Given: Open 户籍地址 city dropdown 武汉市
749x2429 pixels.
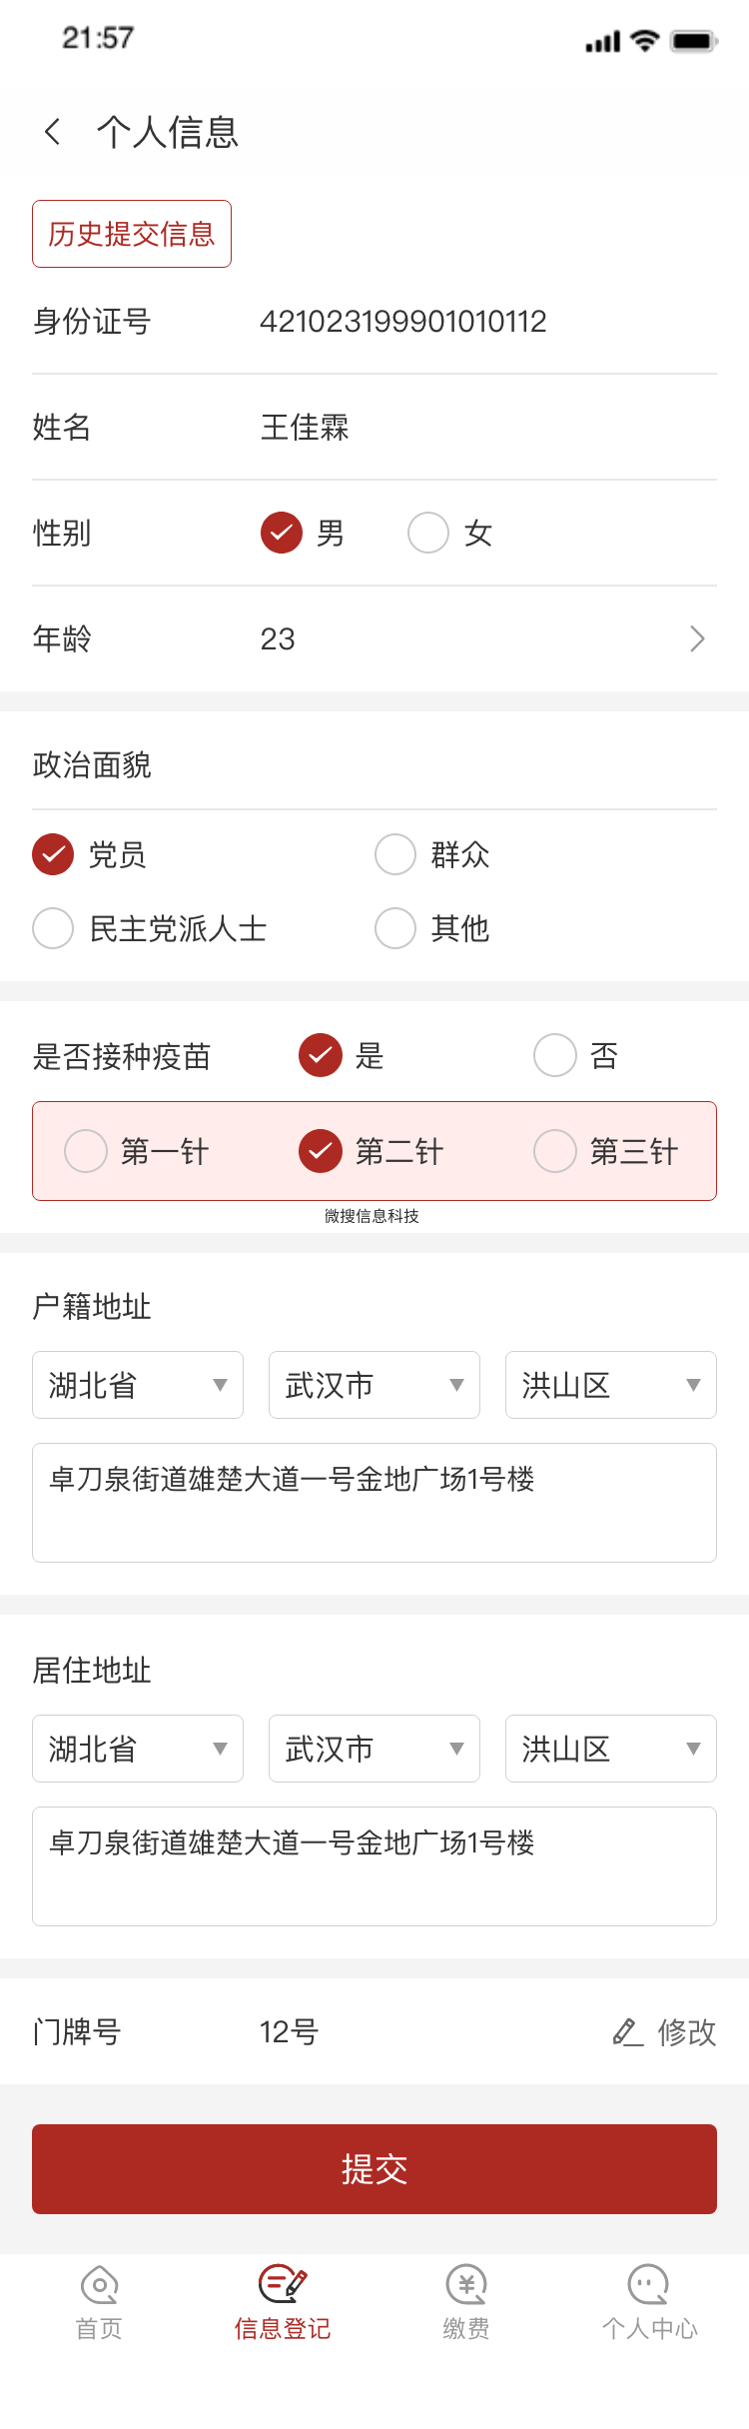Looking at the screenshot, I should 374,1385.
